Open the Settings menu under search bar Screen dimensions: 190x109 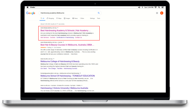92,18
